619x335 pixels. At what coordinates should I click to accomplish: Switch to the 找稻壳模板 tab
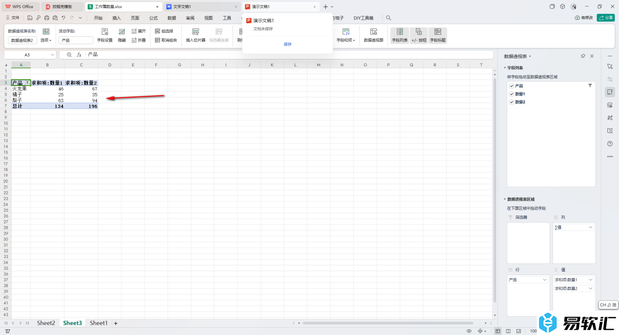(x=62, y=7)
